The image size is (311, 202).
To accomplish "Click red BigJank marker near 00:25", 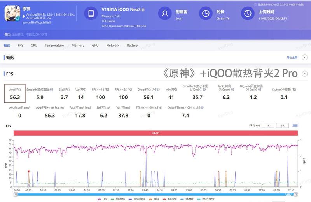I will point(29,171).
